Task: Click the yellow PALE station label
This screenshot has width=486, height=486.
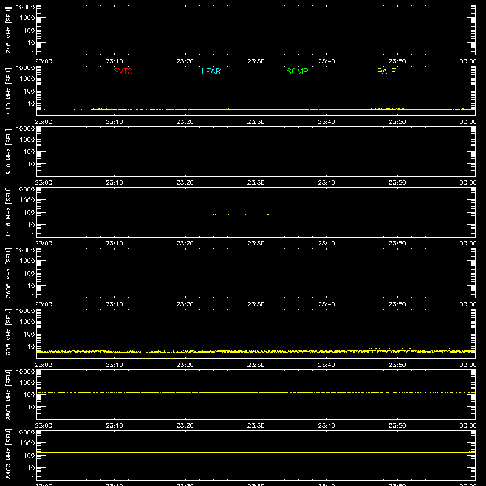Action: point(386,71)
